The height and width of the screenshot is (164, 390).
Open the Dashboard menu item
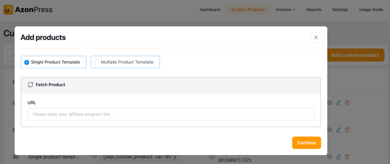(210, 10)
